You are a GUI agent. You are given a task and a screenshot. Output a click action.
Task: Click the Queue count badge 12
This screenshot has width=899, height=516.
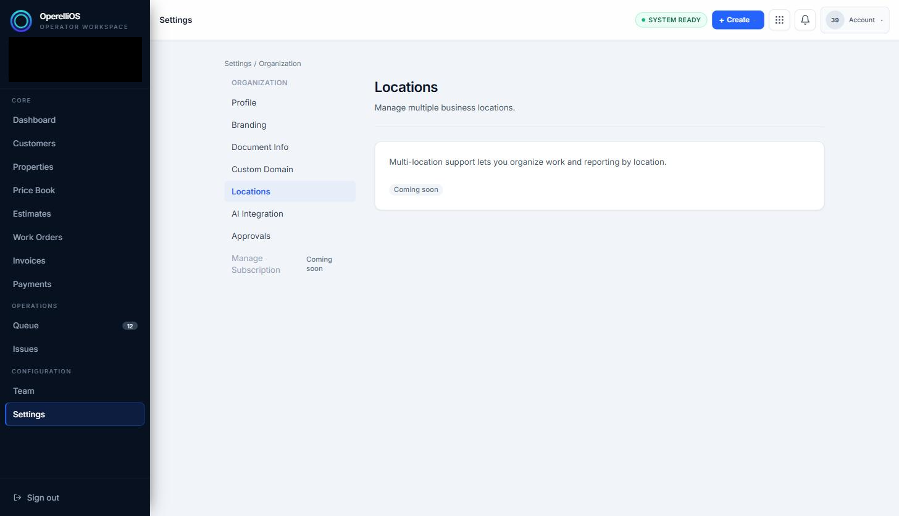[x=130, y=326]
